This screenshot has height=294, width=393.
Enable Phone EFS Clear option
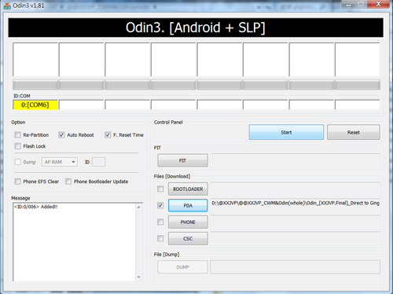coord(17,182)
